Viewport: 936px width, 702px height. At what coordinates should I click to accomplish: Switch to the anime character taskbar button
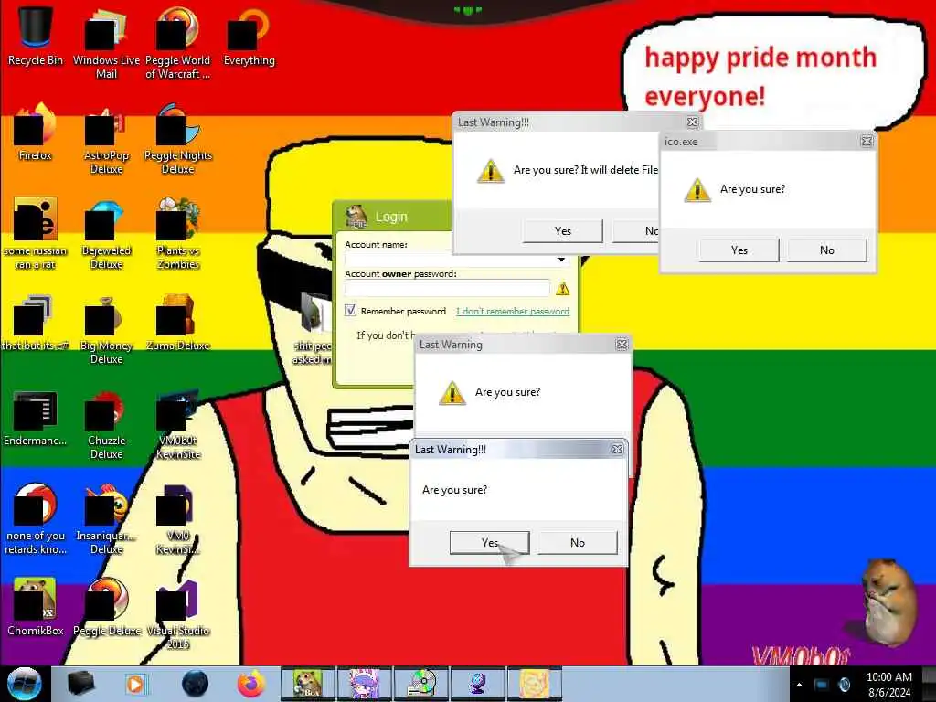(x=364, y=684)
